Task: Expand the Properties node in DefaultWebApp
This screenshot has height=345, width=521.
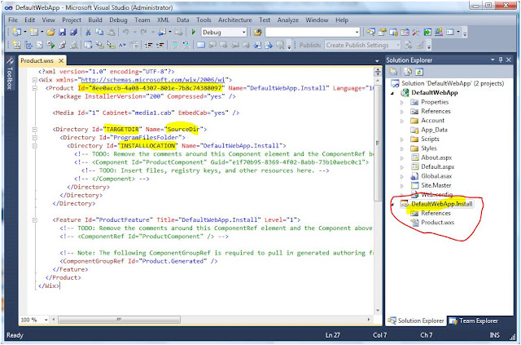Action: point(402,102)
